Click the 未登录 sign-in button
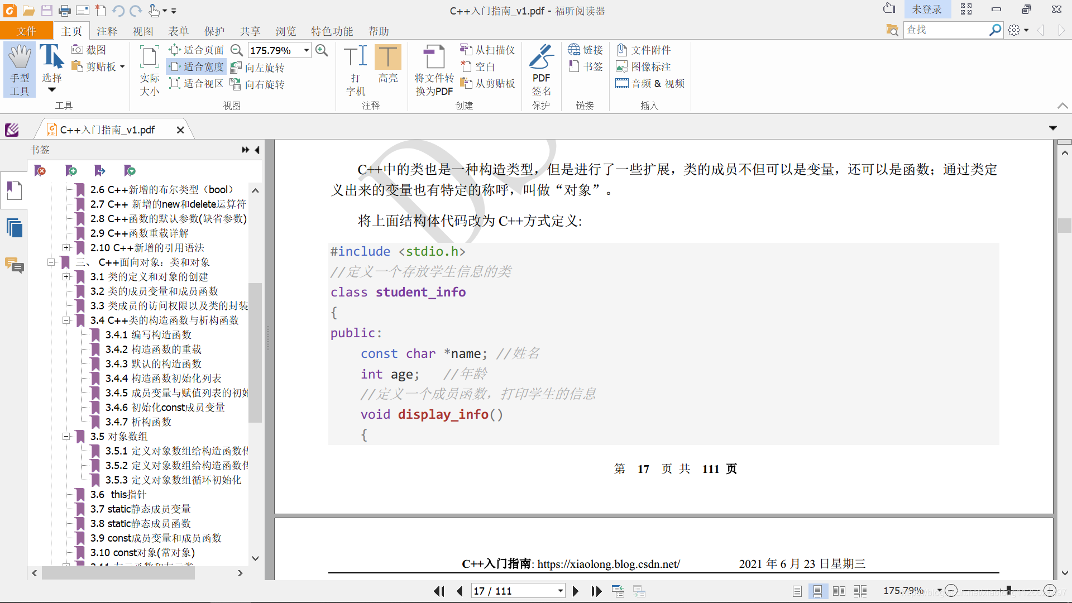The height and width of the screenshot is (603, 1072). pyautogui.click(x=926, y=9)
